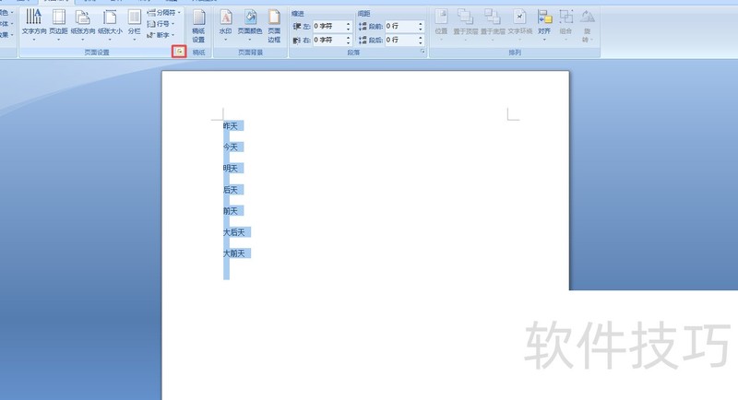Click the line 前天 in the document

pos(230,211)
